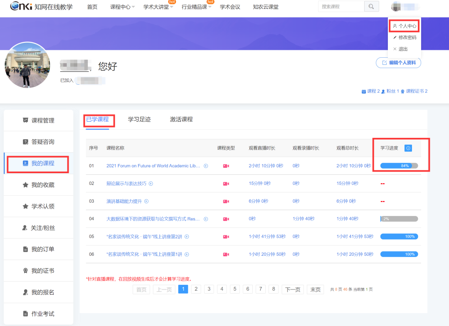The width and height of the screenshot is (449, 326).
Task: Click the 编辑个人资料 button
Action: pos(398,63)
